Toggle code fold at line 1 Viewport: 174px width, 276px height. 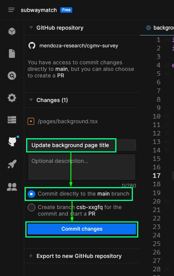167,40
